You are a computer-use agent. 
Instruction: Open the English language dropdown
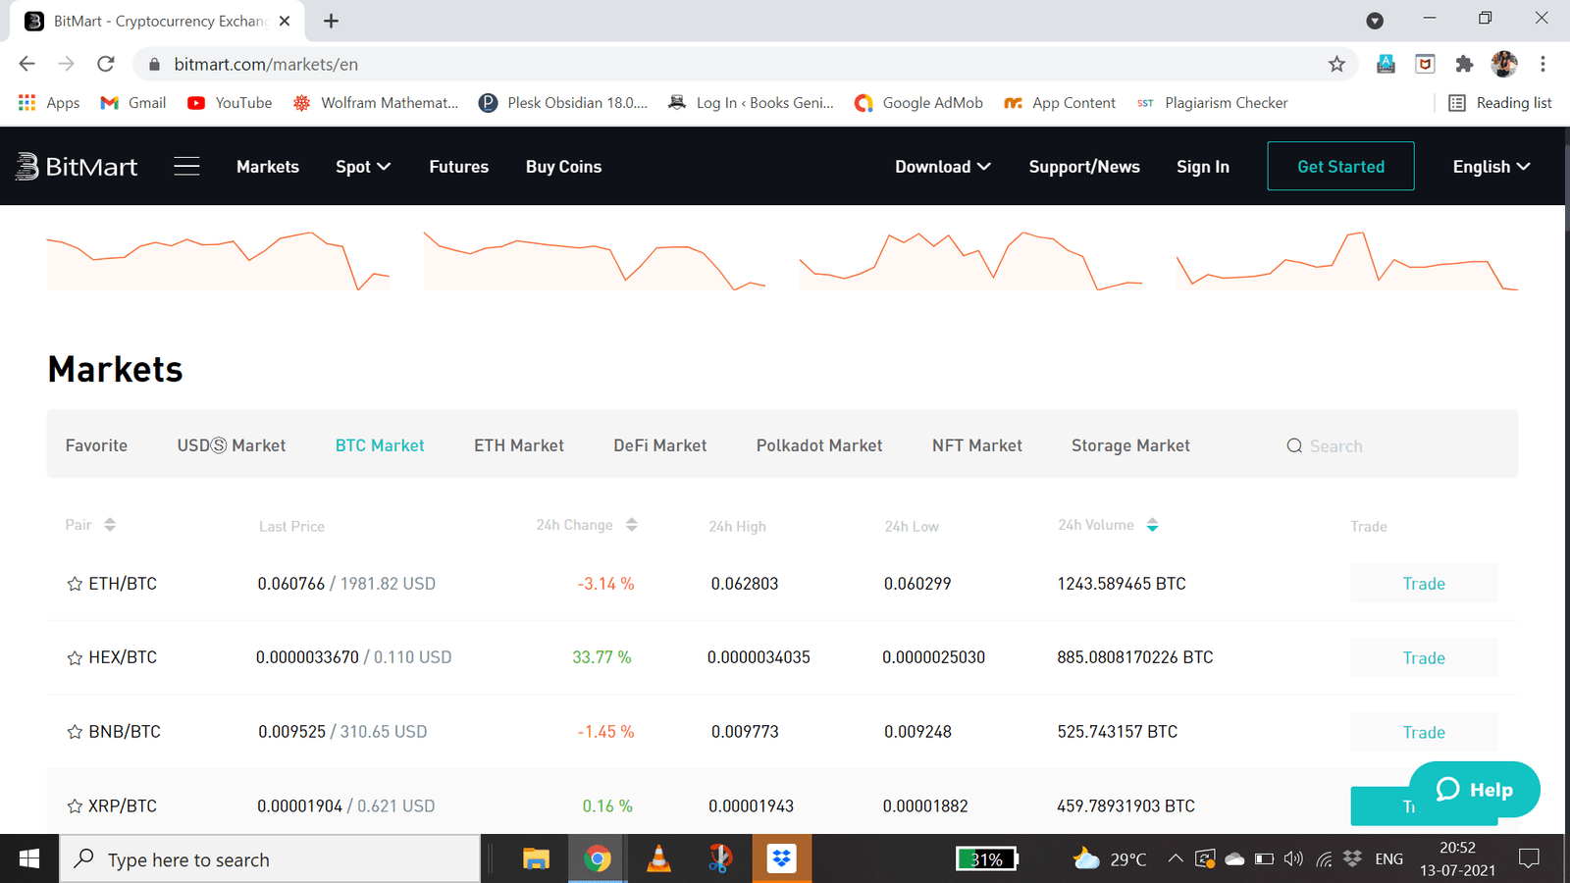pyautogui.click(x=1491, y=167)
